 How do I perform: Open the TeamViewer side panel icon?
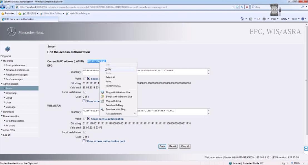click(x=306, y=149)
